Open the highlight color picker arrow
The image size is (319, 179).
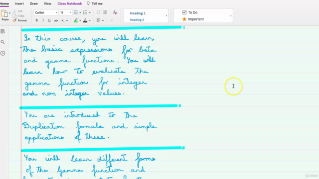(80, 20)
